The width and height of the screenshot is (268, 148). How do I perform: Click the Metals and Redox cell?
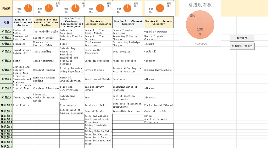98,105
